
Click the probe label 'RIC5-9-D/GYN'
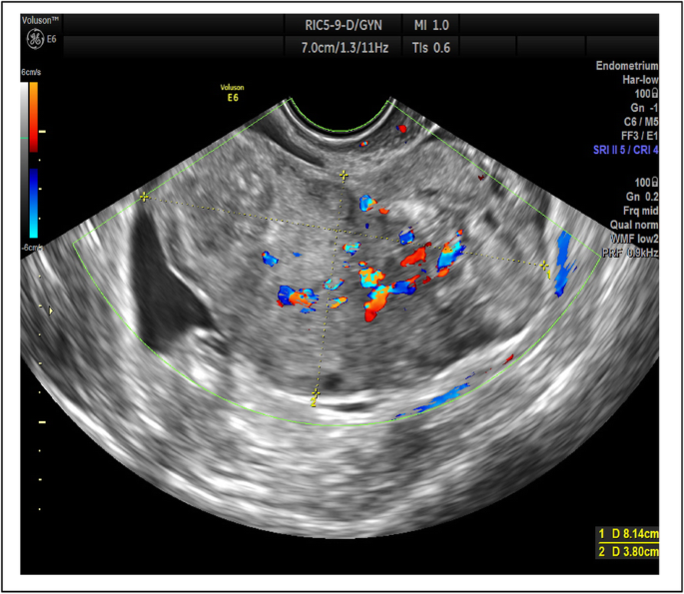tap(343, 25)
